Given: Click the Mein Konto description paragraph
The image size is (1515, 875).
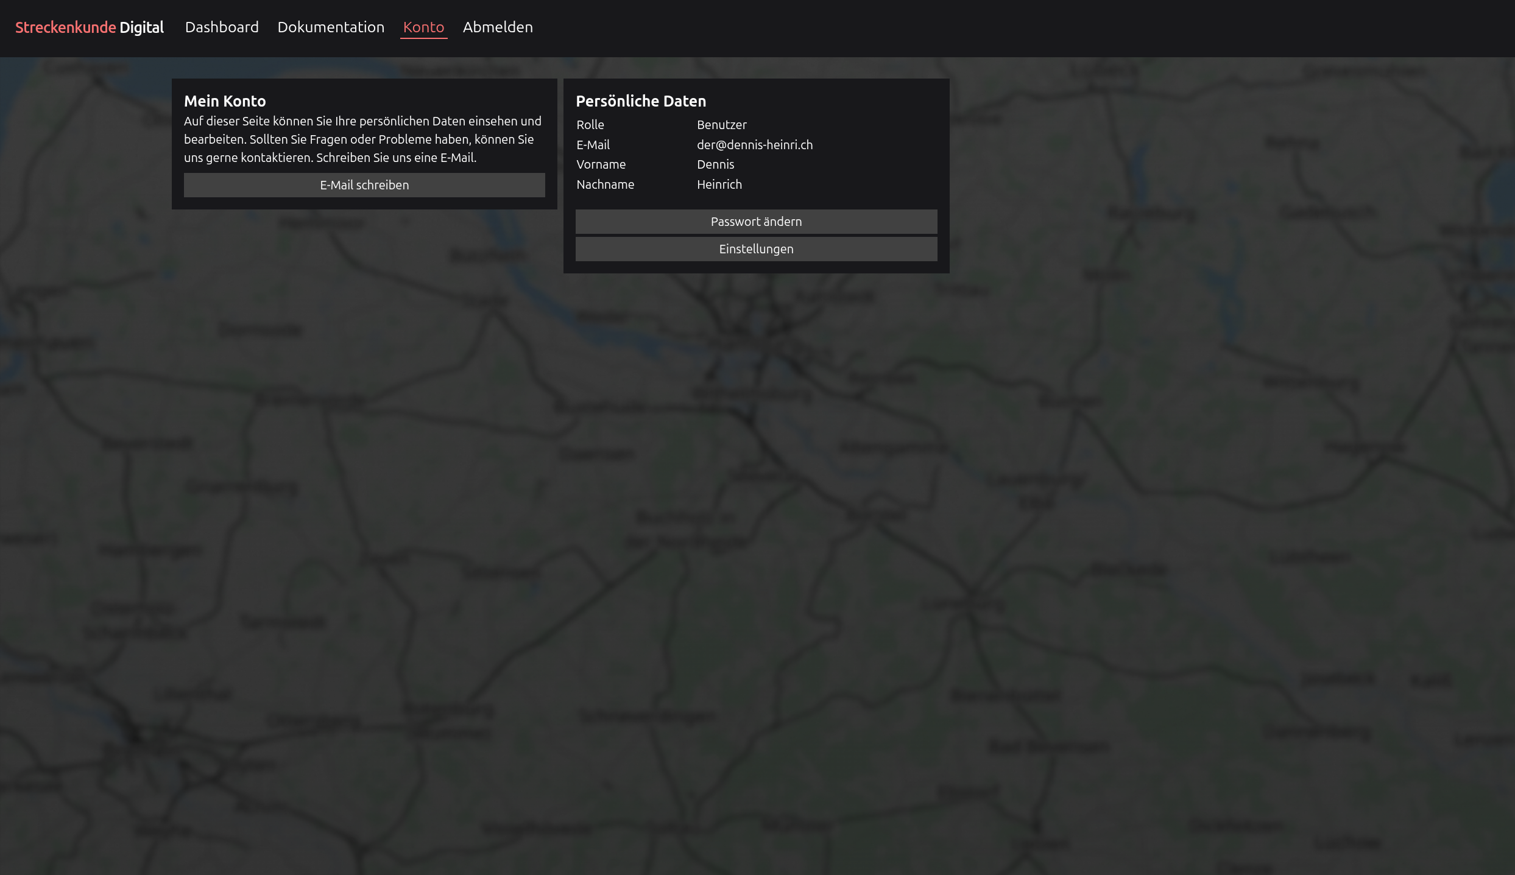Looking at the screenshot, I should pos(362,139).
